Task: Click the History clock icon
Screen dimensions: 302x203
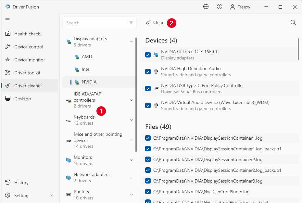Action: coord(8,182)
